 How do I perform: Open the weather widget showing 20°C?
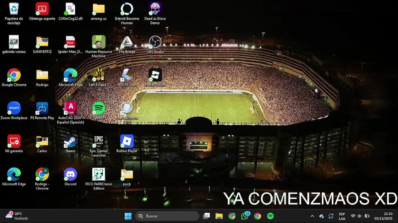pos(17,216)
